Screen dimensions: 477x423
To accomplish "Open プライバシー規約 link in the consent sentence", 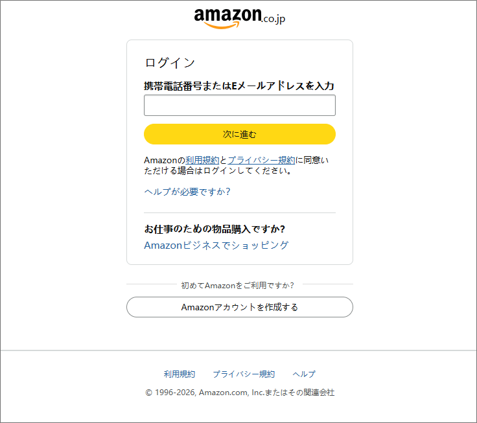I will [x=261, y=160].
